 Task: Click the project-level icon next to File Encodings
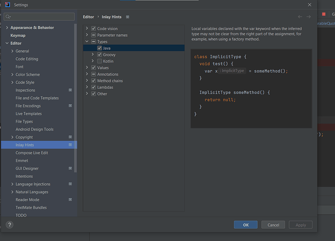[x=70, y=106]
